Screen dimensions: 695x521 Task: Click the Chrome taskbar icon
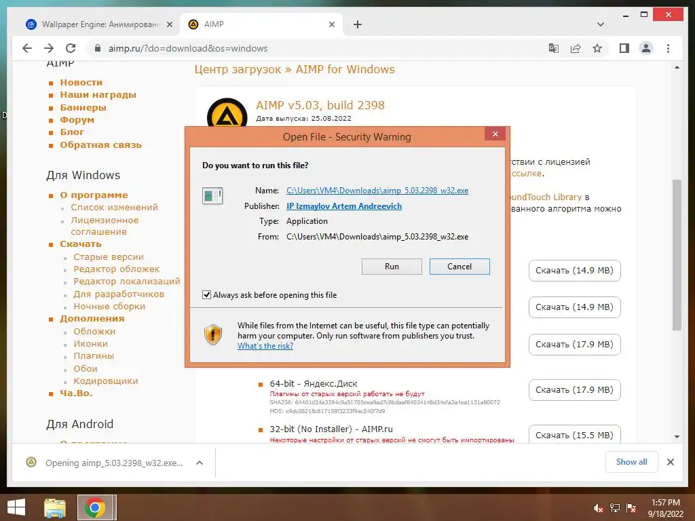[x=95, y=507]
